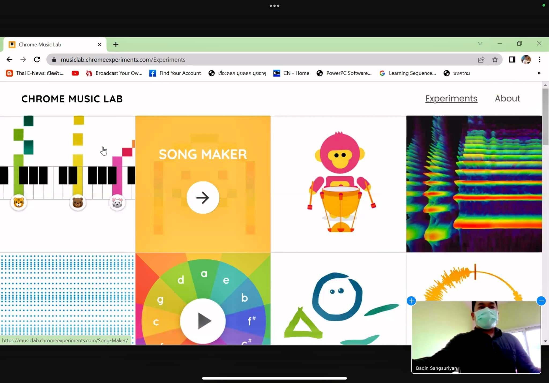Click the mouse emoji on Shared Piano

click(117, 203)
